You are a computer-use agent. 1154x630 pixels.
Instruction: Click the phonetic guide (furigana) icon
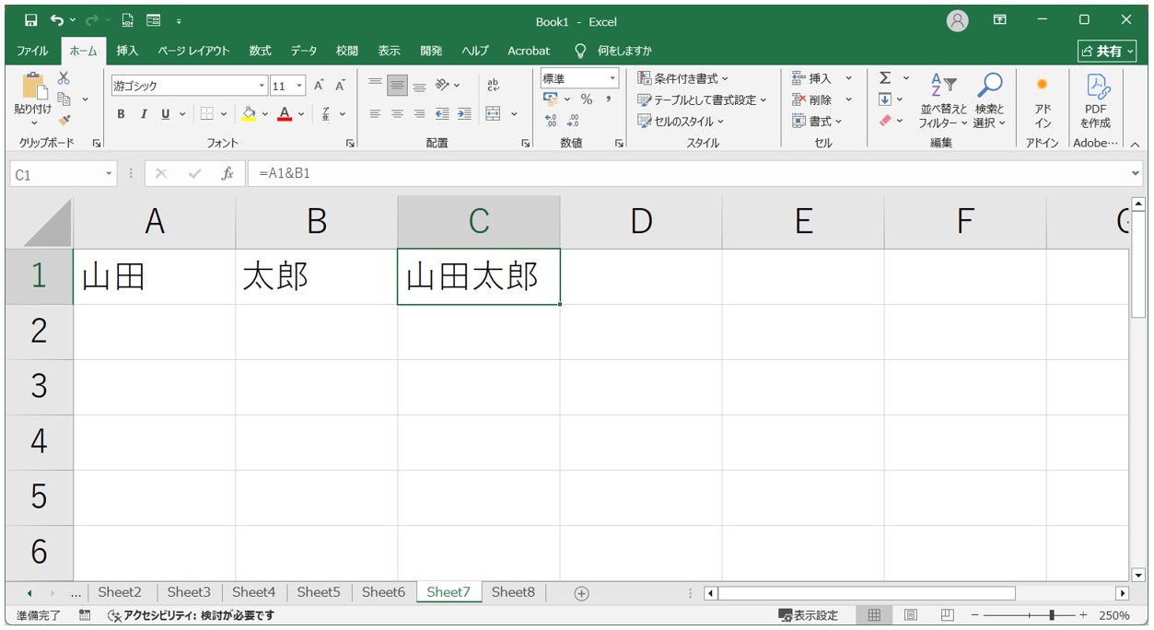[x=326, y=114]
